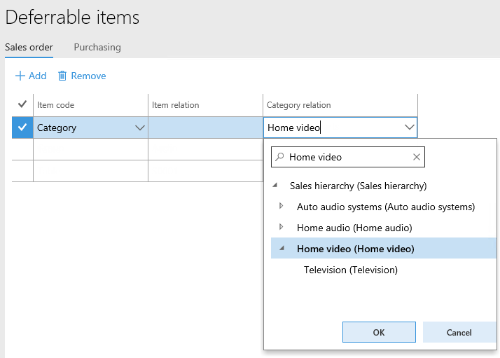Image resolution: width=500 pixels, height=358 pixels.
Task: Sort by Category relation column header
Action: click(x=299, y=105)
